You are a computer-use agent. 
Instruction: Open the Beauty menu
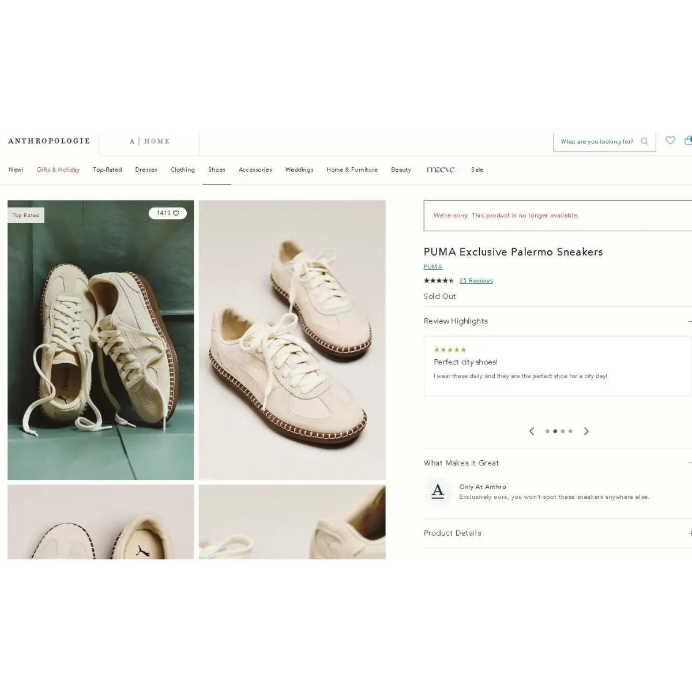401,170
